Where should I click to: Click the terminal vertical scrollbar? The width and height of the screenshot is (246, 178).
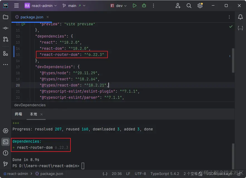[x=233, y=156]
